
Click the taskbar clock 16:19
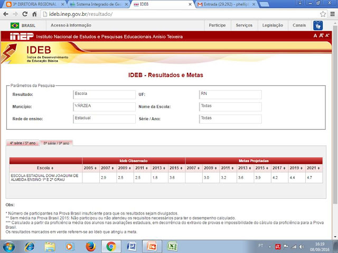pos(320,244)
